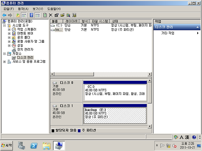Click the disk settings toolbar icon

[x=74, y=15]
